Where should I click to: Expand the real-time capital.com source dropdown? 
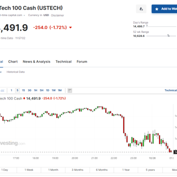pos(24,16)
